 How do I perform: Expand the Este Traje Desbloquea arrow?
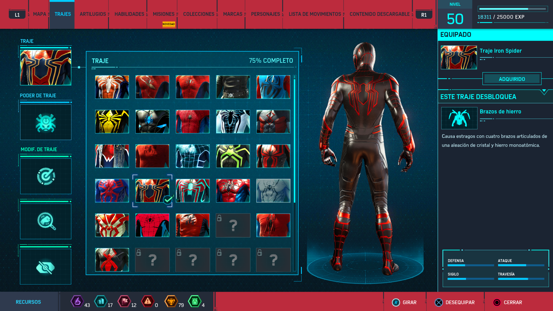click(x=544, y=92)
